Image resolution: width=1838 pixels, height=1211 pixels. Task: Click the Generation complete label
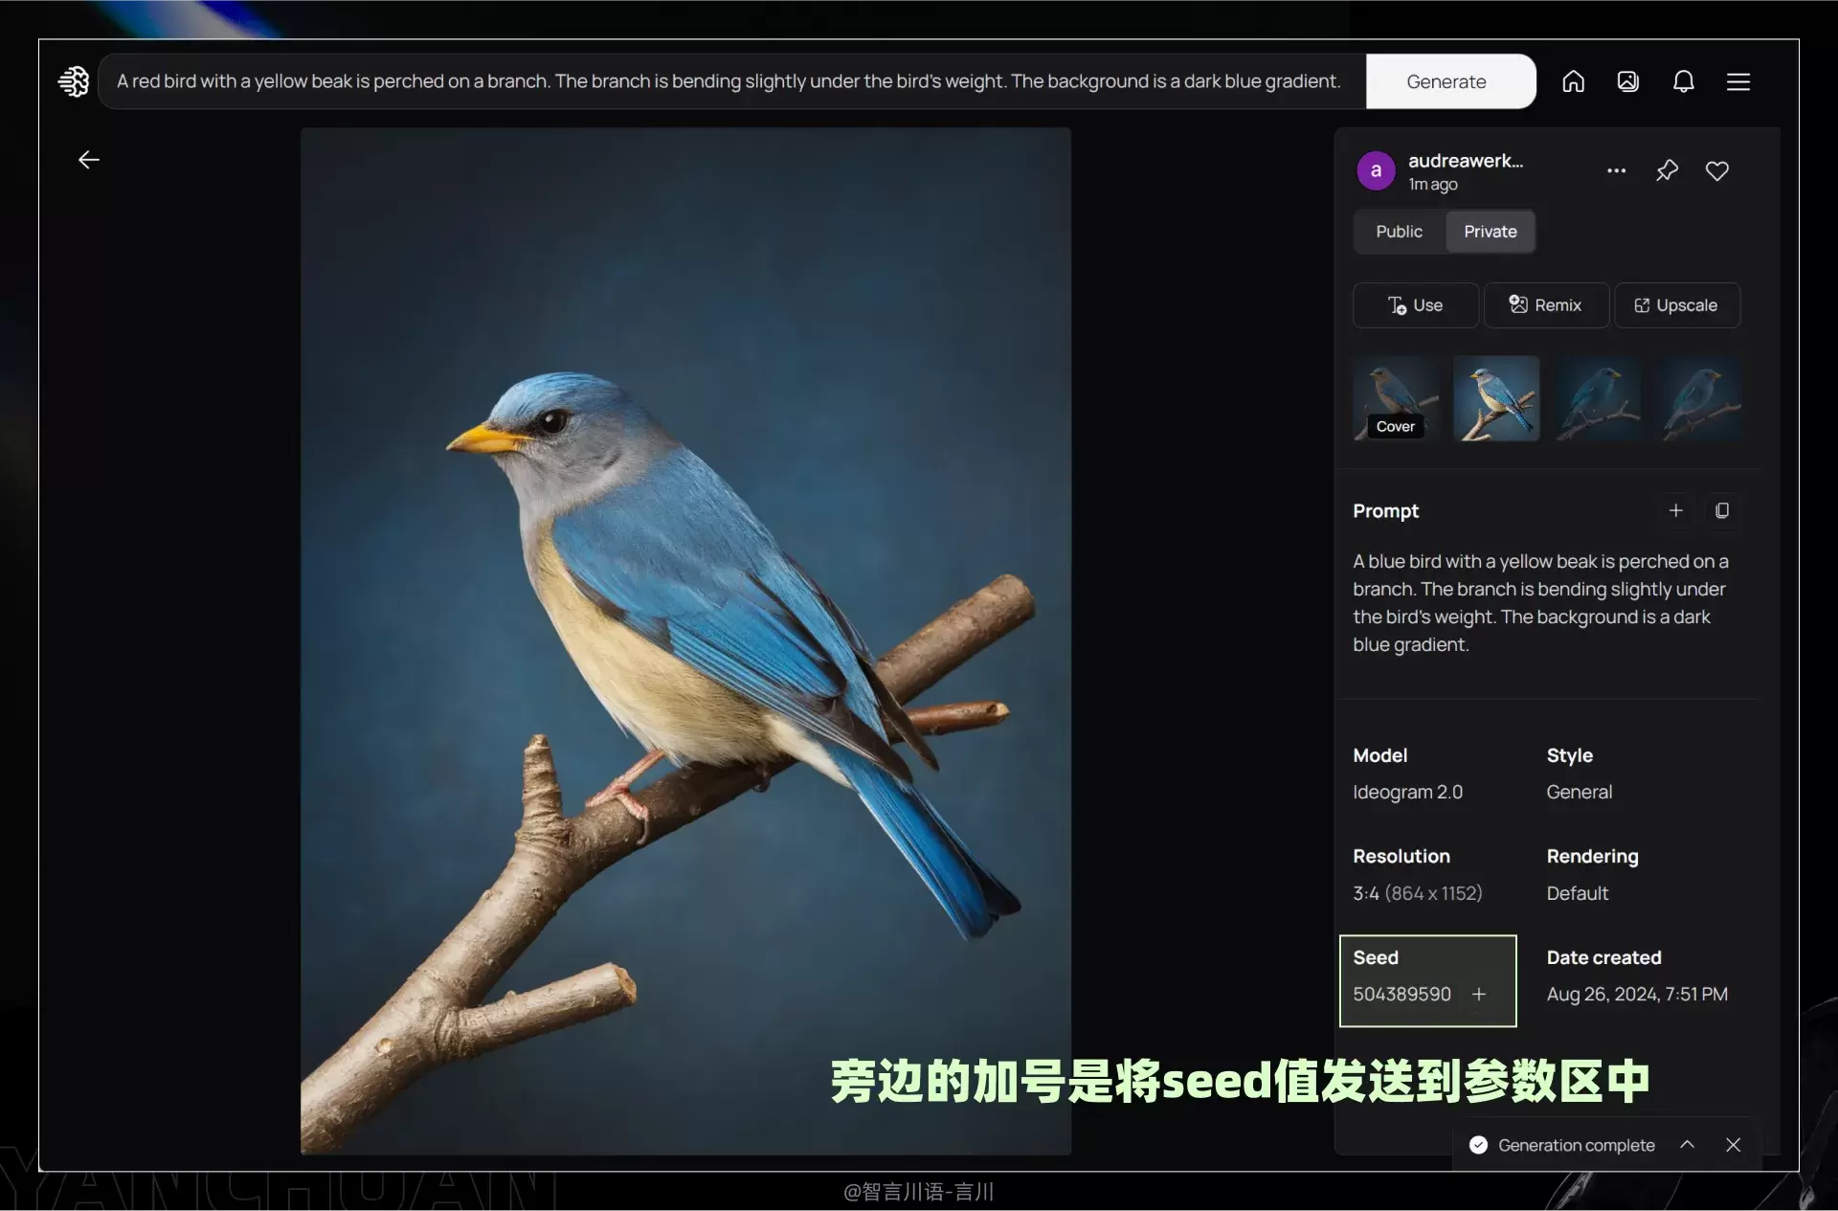pos(1576,1145)
